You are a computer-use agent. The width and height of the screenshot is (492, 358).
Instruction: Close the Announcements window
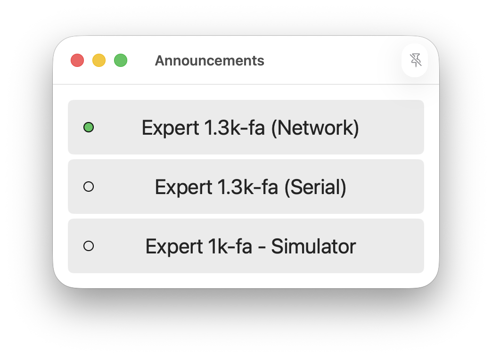click(x=77, y=60)
